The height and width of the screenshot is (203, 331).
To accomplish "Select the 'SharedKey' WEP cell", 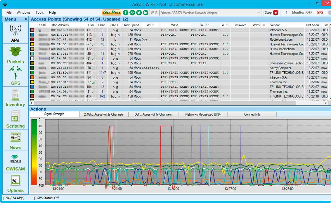I will pos(150,68).
